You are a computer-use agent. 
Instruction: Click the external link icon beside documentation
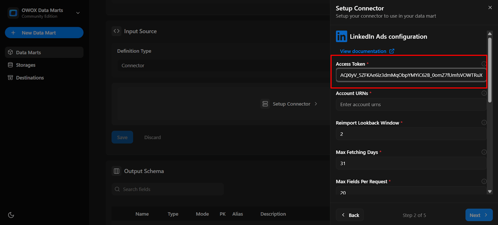pos(392,51)
